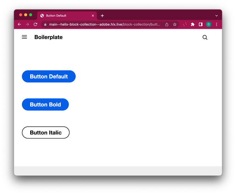Click the colorful dots extension icon
The image size is (236, 194).
click(185, 24)
